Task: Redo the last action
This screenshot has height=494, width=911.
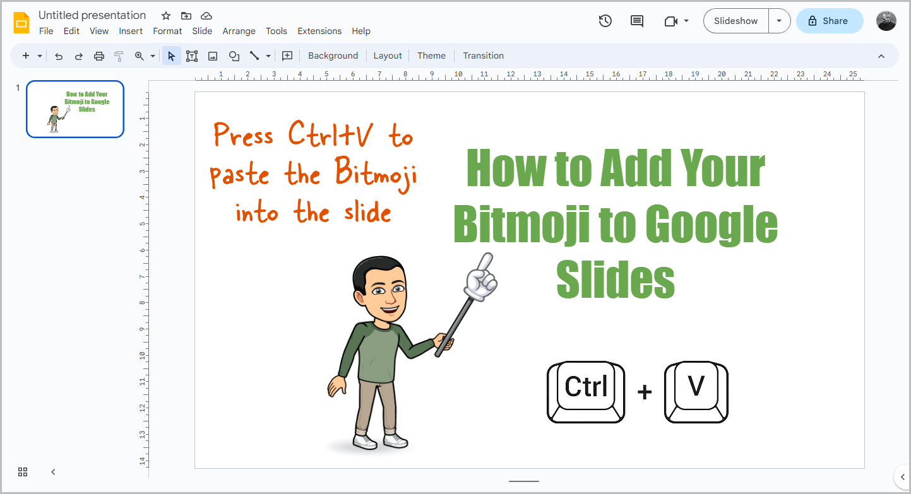Action: [x=79, y=56]
